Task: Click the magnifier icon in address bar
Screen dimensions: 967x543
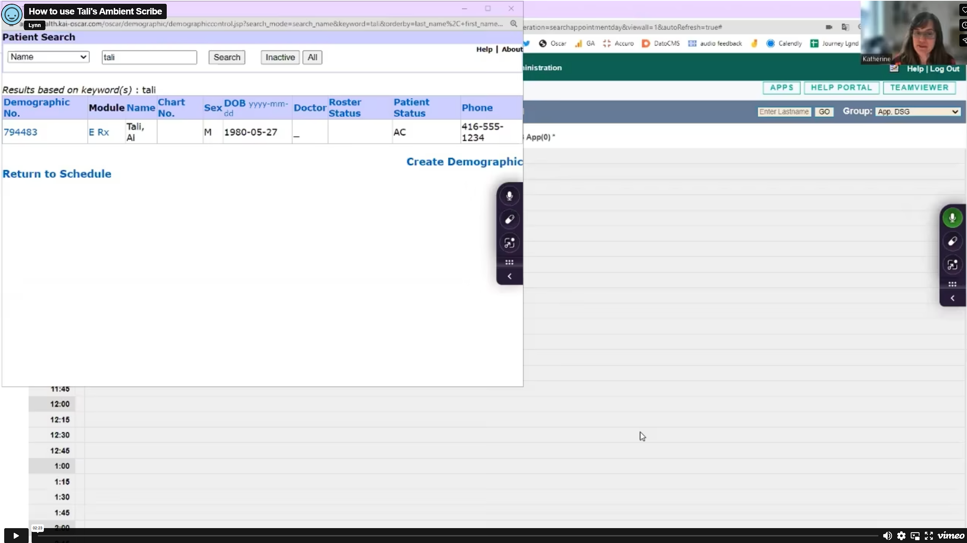Action: click(513, 24)
